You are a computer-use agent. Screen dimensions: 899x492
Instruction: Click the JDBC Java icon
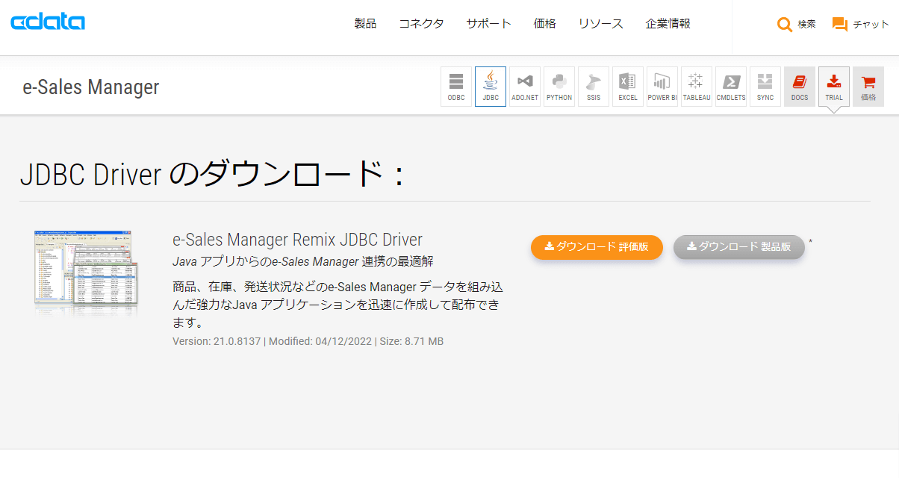491,87
